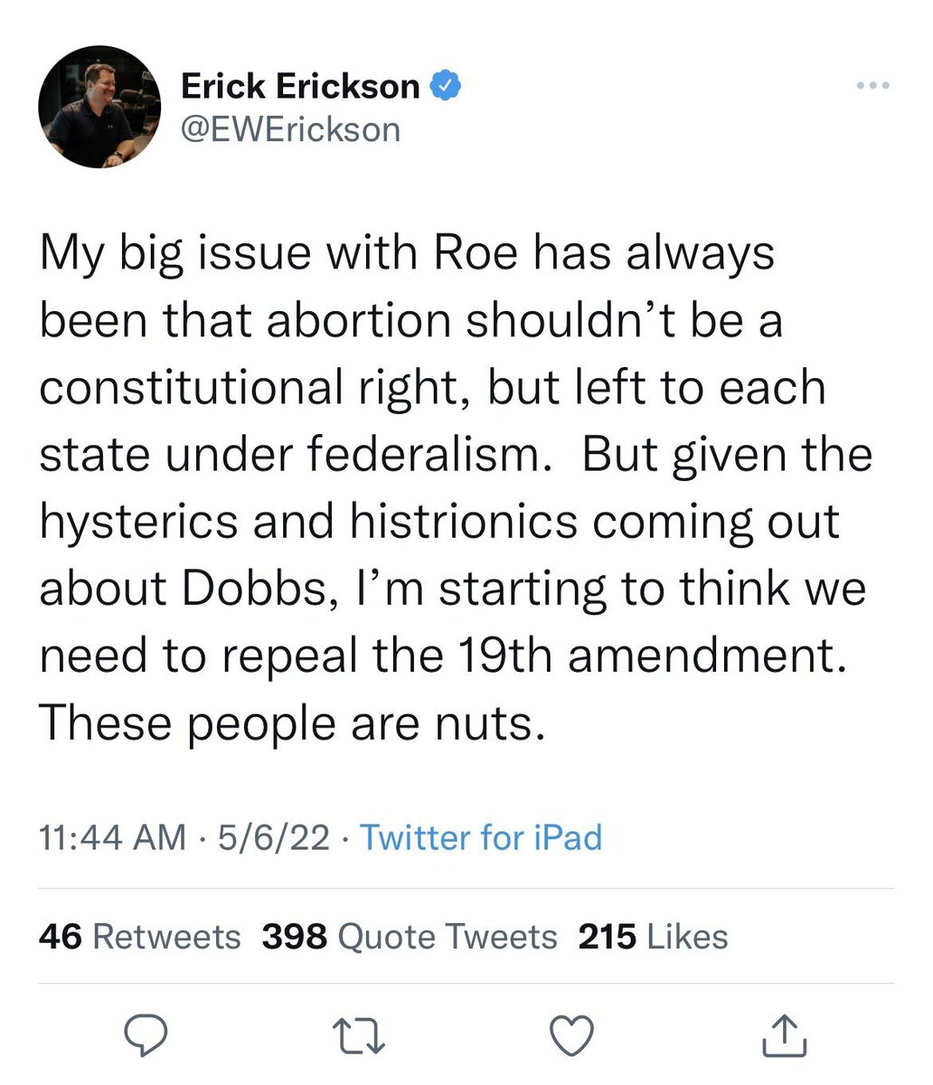View the 398 Quote Tweets list
Screen dimensions: 933x1085
pos(410,937)
